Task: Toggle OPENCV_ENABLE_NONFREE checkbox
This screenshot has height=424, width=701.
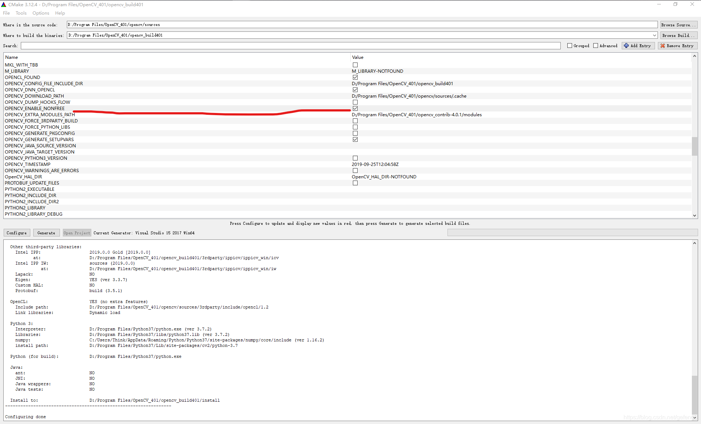Action: (x=355, y=109)
